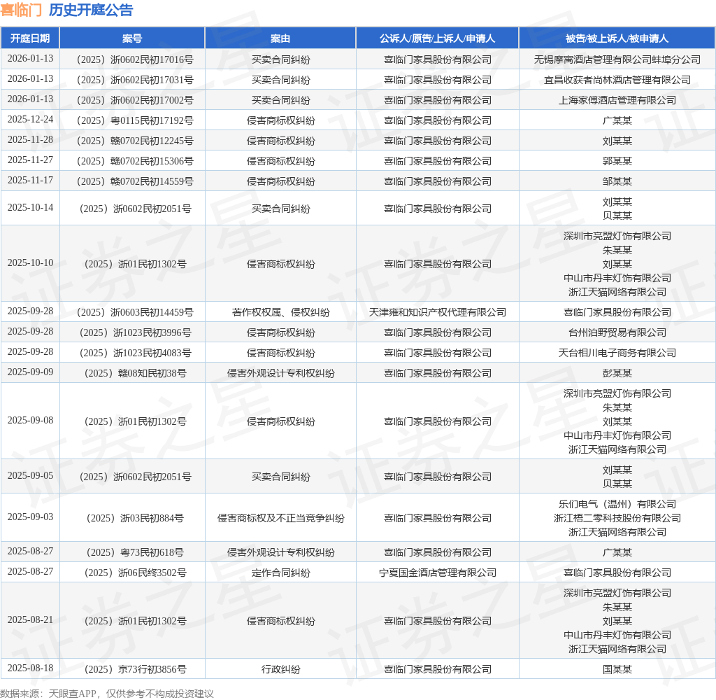This screenshot has width=716, height=700.
Task: Select case number (2025)京73行初3856号
Action: click(135, 669)
